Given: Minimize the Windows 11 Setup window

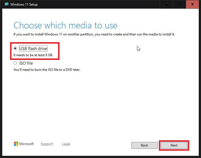Looking at the screenshot, I should (166, 4).
